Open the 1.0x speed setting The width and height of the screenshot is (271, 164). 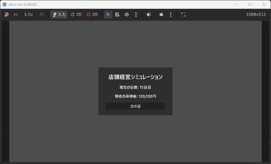28,15
